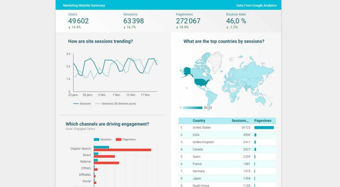Select the Bounce Rate scorecard 46,0 %
This screenshot has height=187, width=340.
coord(236,21)
